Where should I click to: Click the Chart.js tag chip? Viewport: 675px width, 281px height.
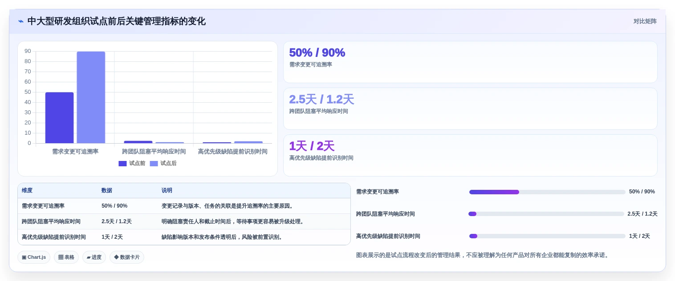point(34,257)
